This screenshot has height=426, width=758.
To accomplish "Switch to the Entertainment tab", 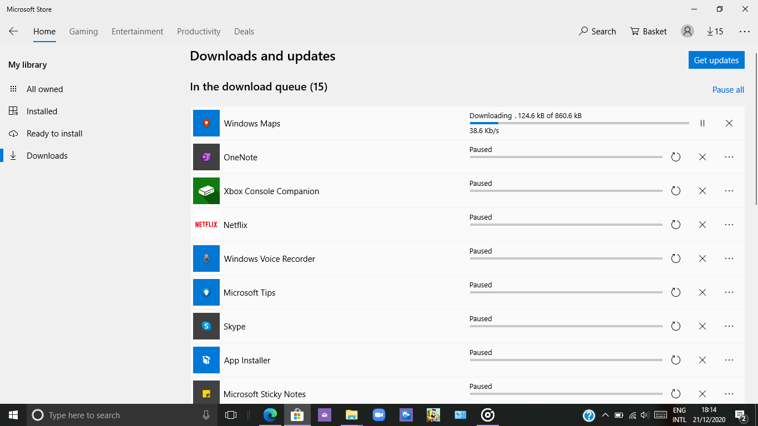I will click(x=138, y=32).
